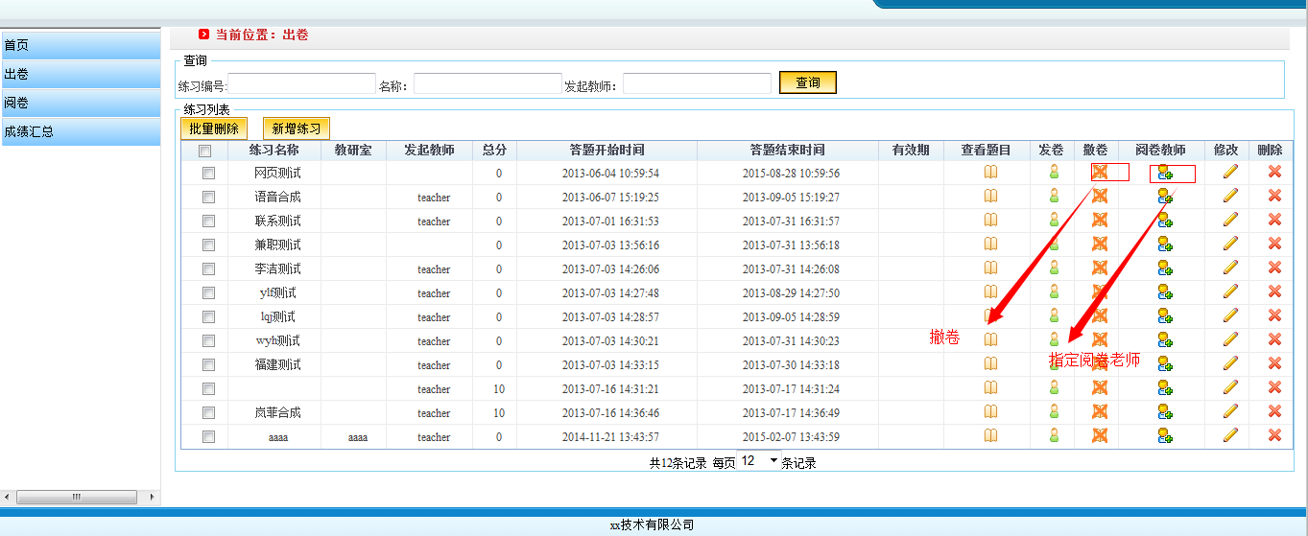Viewport: 1308px width, 536px height.
Task: Distribute paper icon for aaaa row
Action: click(1054, 435)
